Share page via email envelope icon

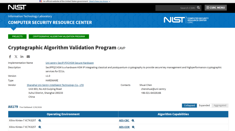(x=28, y=57)
